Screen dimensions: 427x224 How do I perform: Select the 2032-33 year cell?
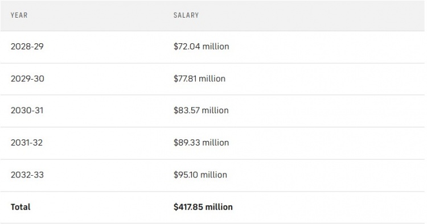tap(27, 175)
